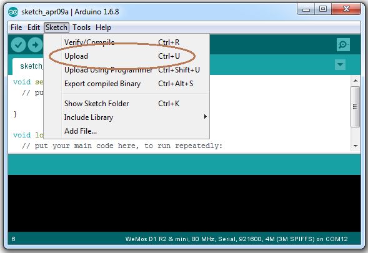Click the editor scrollbar up arrow
This screenshot has width=368, height=253.
356,81
